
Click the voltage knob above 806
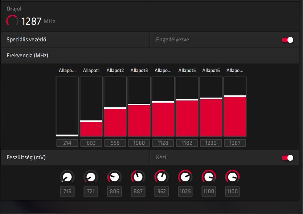[114, 177]
